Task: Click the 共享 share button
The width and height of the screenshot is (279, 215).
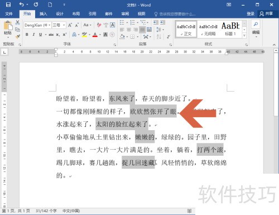Action: (266, 13)
